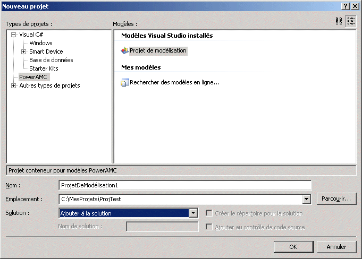Collapse the Visual C# tree node
Image resolution: width=362 pixels, height=259 pixels.
[14, 34]
